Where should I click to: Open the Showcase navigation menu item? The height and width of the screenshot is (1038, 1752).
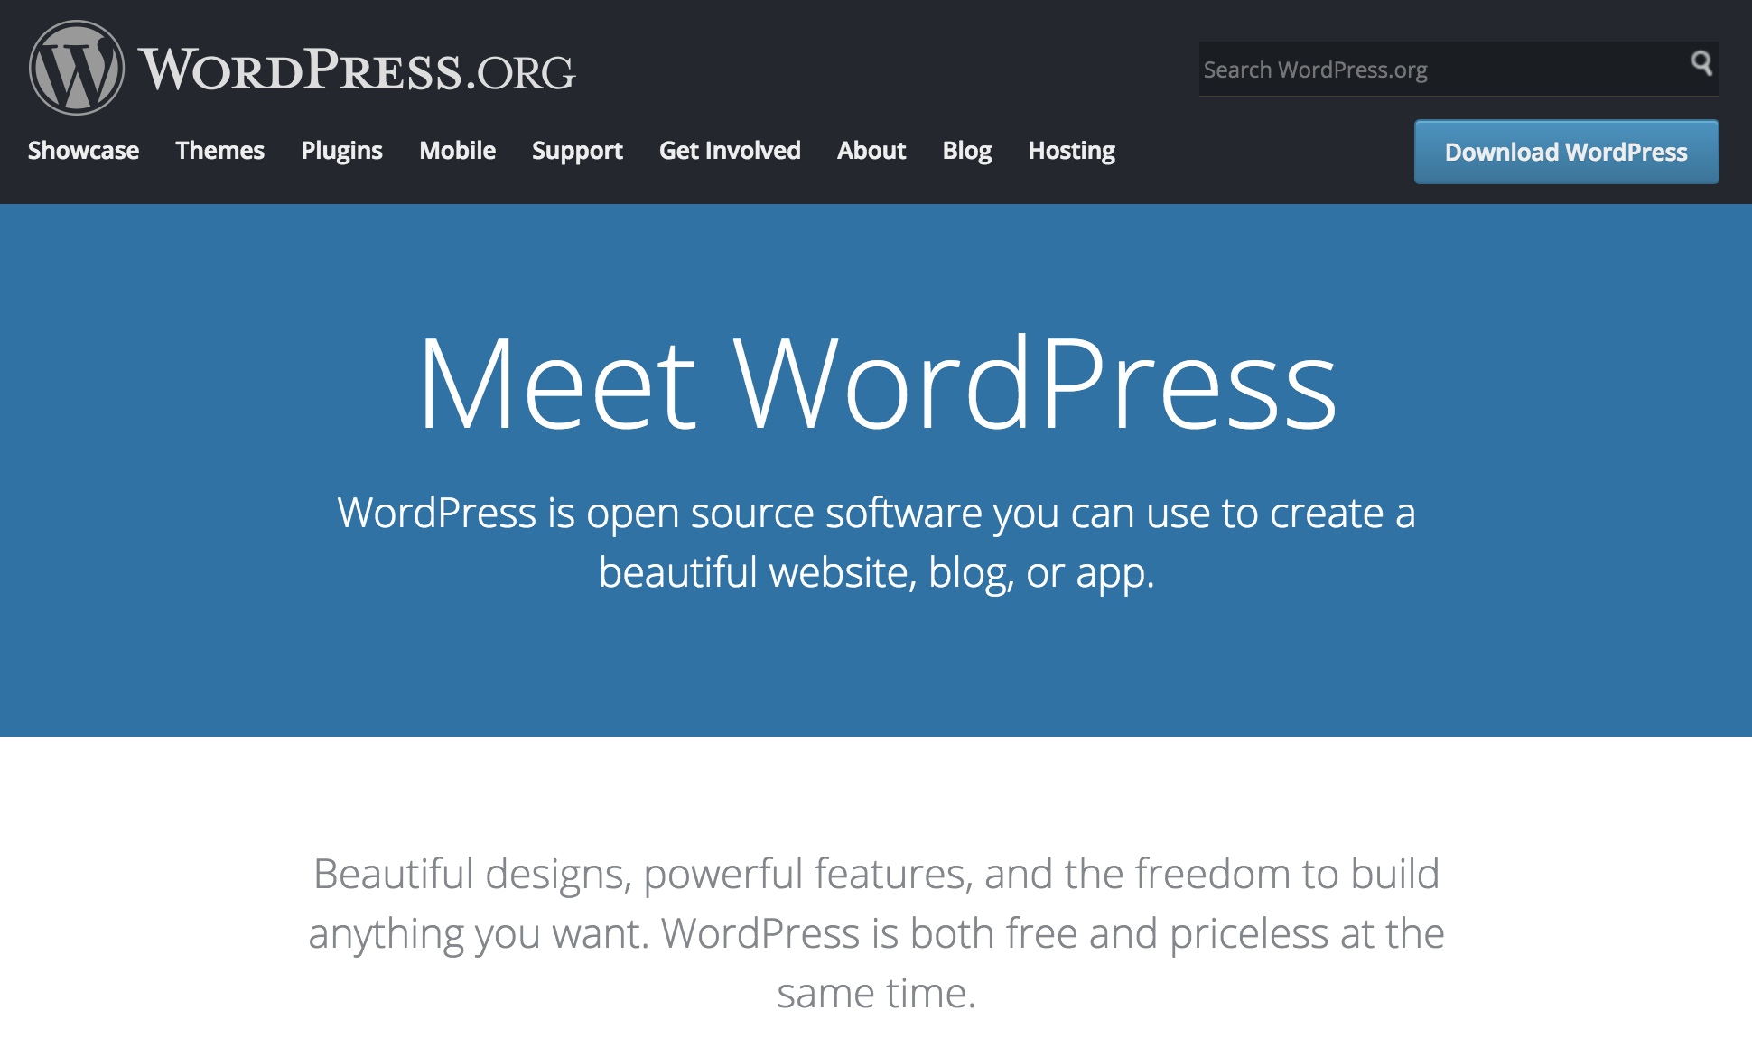pos(83,151)
